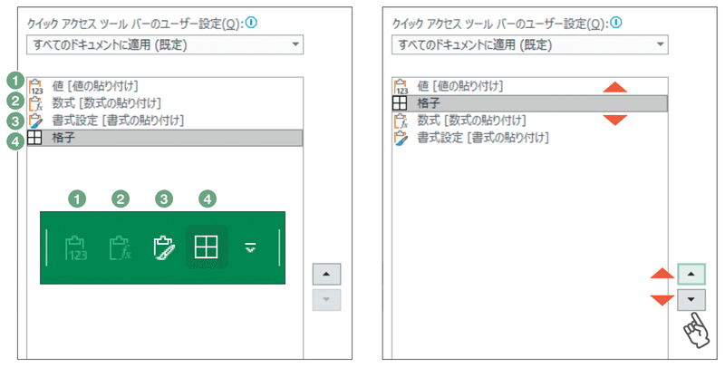The width and height of the screenshot is (725, 368).
Task: Open the left panel's customization scope dropdown
Action: pyautogui.click(x=165, y=44)
